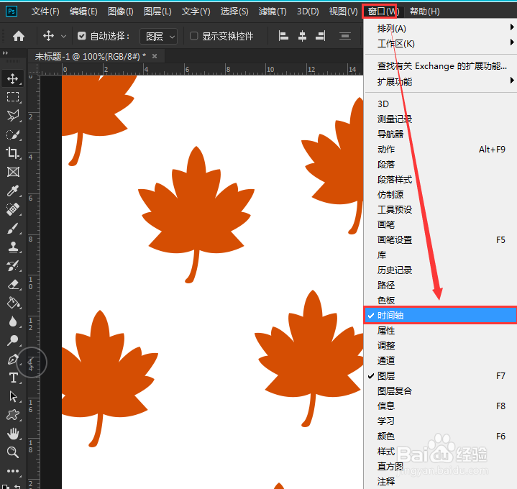Screen dimensions: 517x489
Task: Select the Custom Shape tool
Action: (13, 415)
